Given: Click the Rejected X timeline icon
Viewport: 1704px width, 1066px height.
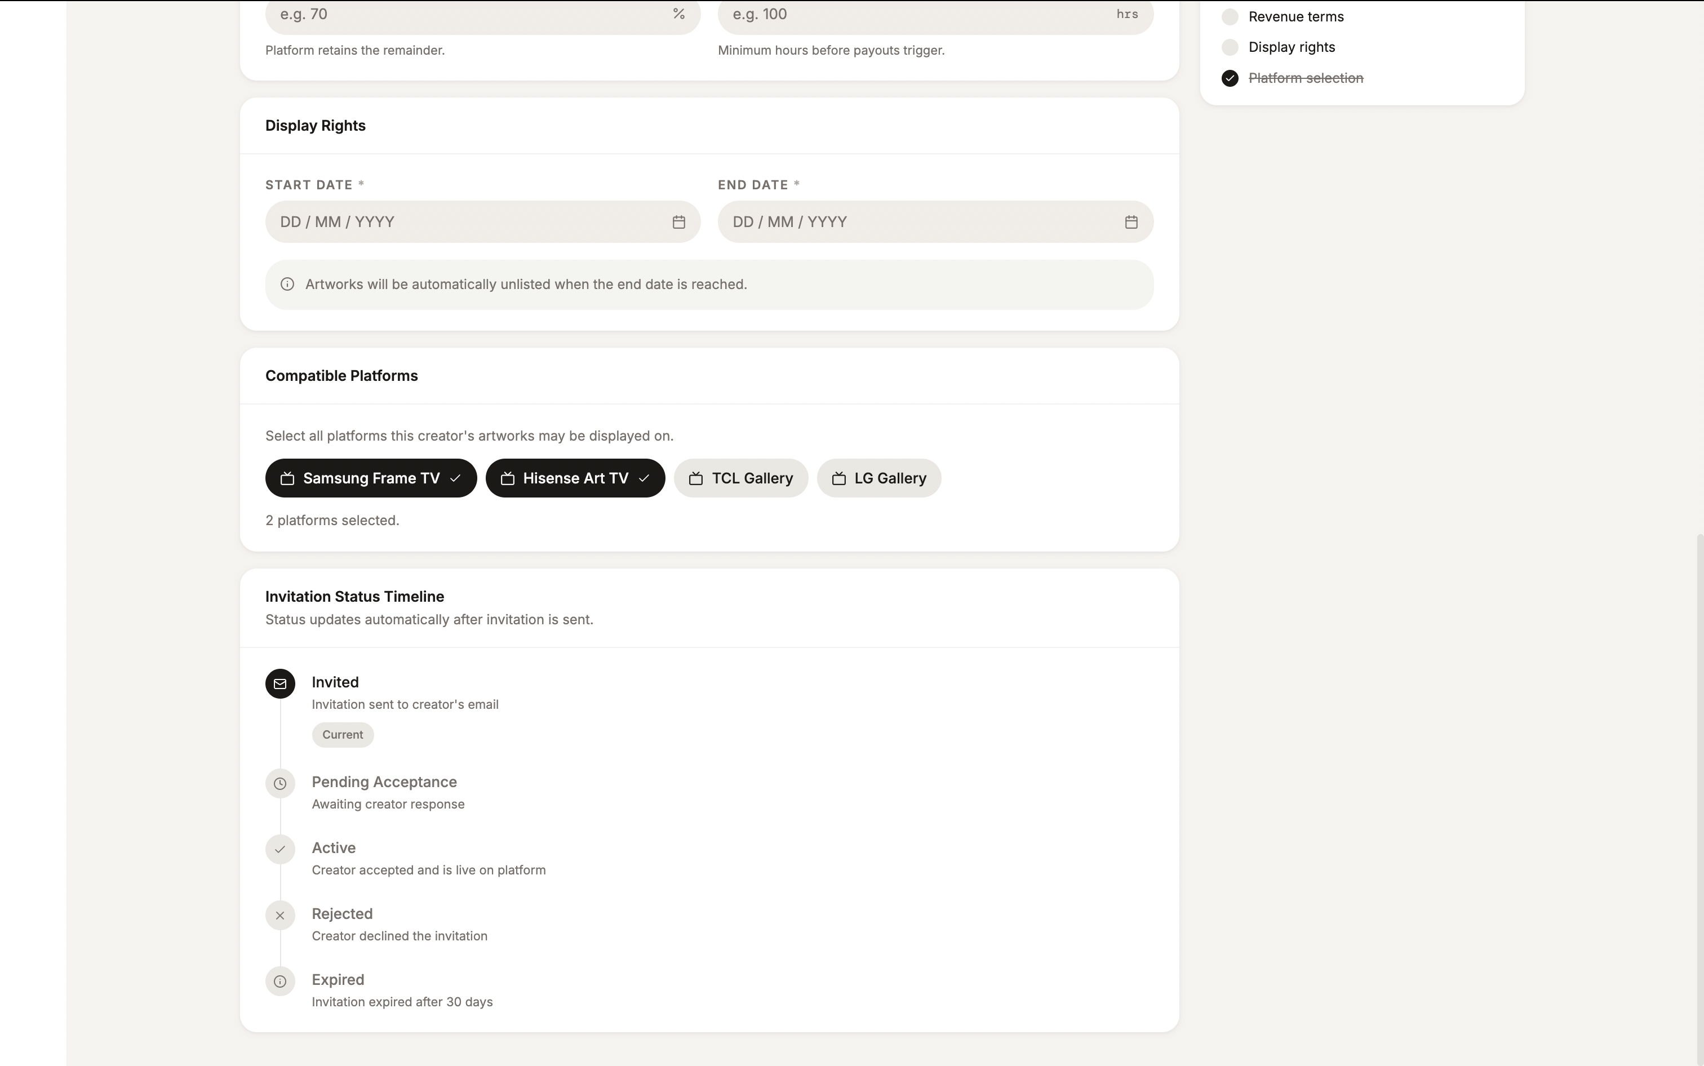Looking at the screenshot, I should tap(280, 915).
